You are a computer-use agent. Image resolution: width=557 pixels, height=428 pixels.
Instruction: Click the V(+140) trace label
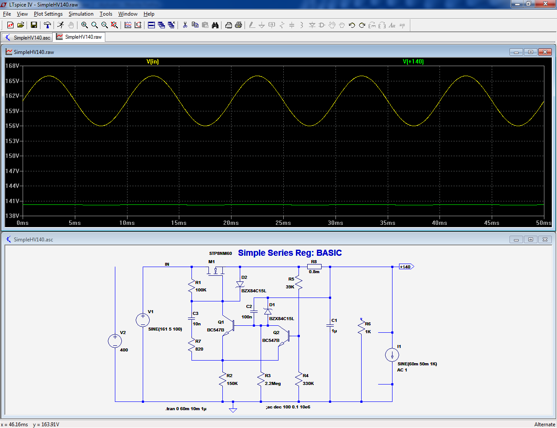tap(413, 62)
